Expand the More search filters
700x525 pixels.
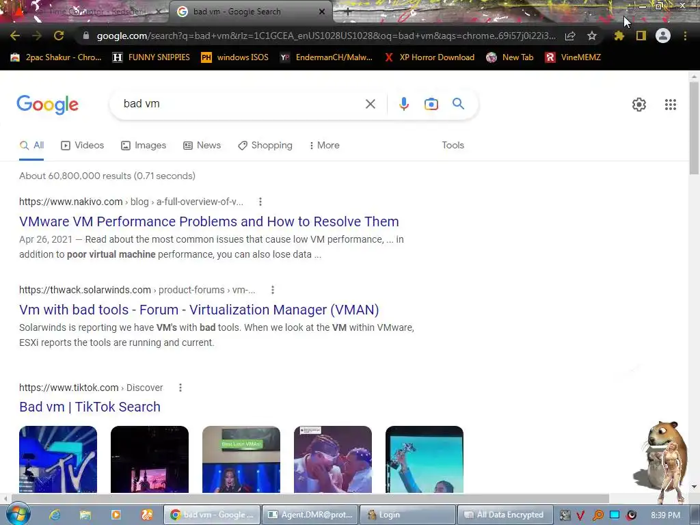(x=325, y=146)
